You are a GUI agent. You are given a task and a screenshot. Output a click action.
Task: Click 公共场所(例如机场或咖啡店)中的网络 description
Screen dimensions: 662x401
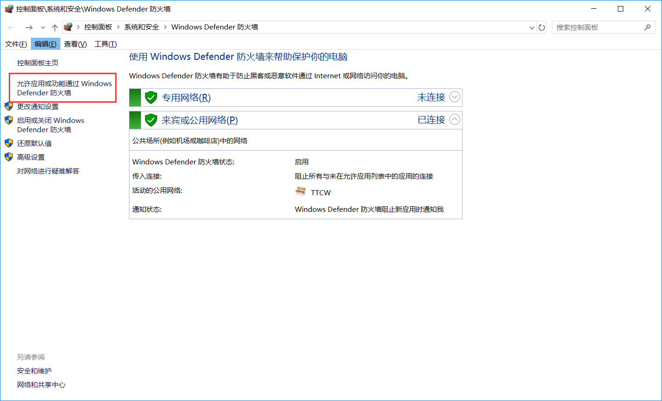(x=190, y=141)
